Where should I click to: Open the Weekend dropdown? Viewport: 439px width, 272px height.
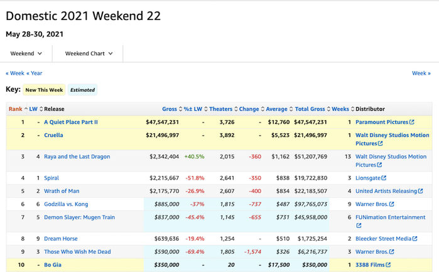26,53
